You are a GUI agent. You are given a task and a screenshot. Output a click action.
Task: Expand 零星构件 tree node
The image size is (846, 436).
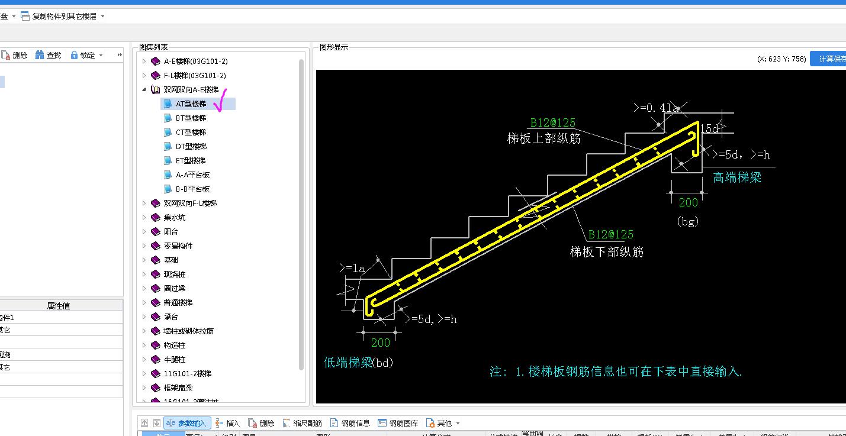144,246
